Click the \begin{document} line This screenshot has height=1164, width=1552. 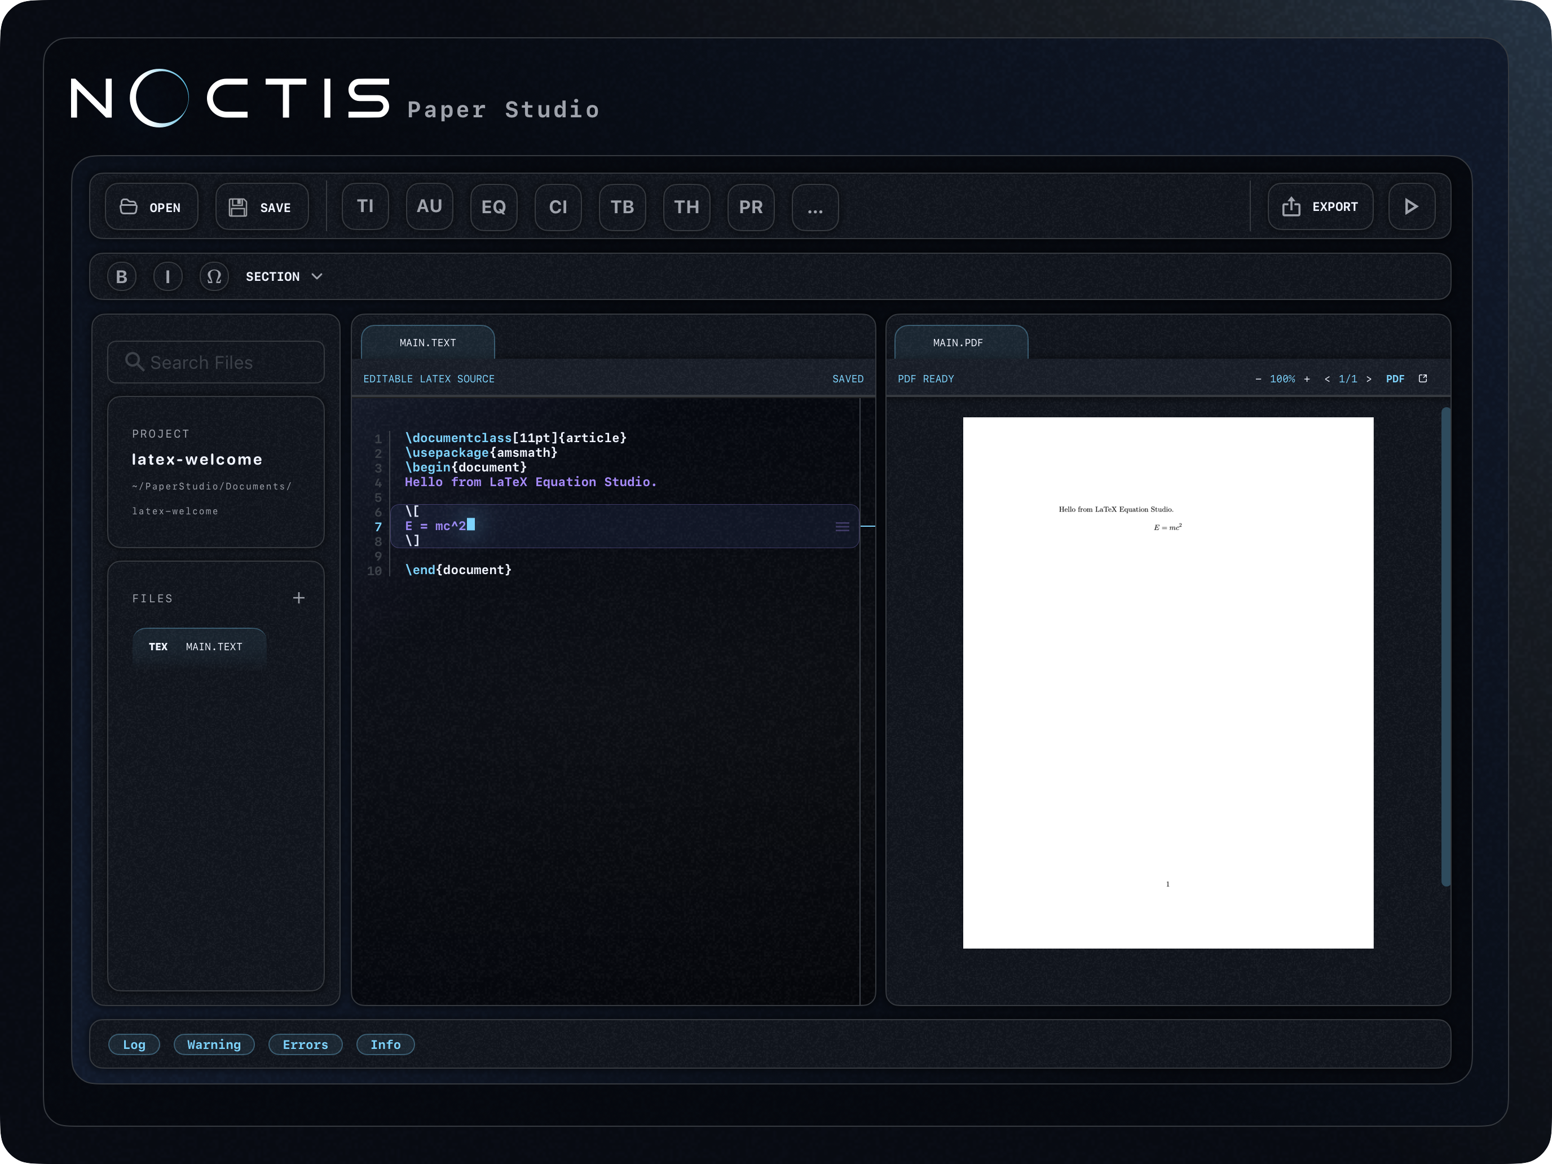pos(466,468)
